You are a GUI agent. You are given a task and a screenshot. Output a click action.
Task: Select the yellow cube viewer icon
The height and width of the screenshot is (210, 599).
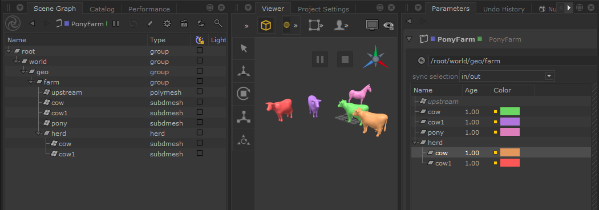point(266,26)
